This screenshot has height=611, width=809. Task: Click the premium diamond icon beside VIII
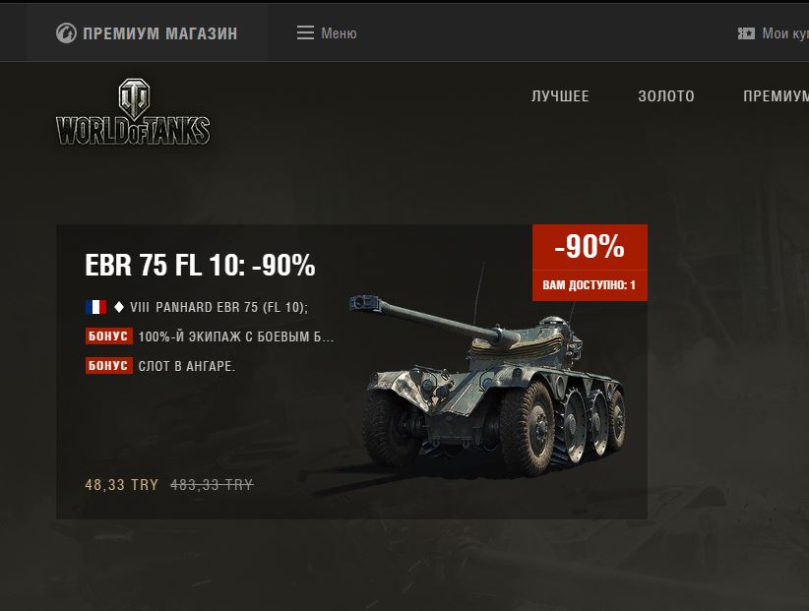click(119, 307)
